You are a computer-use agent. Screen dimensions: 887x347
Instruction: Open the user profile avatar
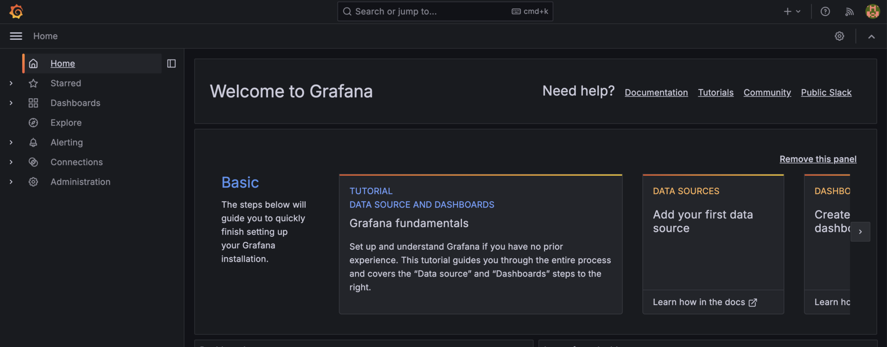872,11
